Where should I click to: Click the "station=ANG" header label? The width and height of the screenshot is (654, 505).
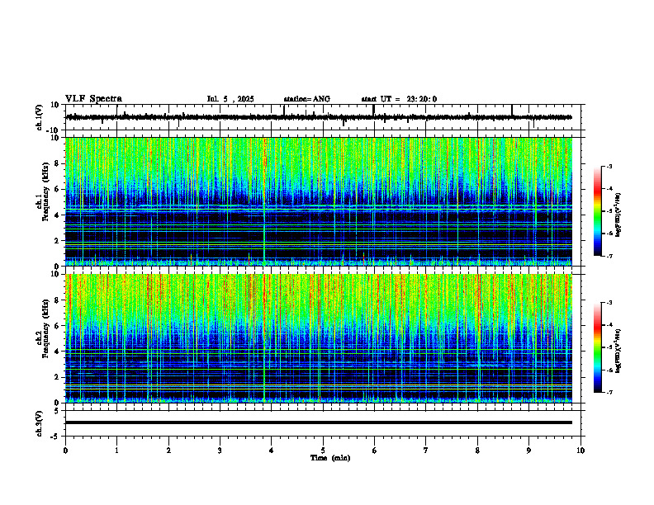point(307,99)
